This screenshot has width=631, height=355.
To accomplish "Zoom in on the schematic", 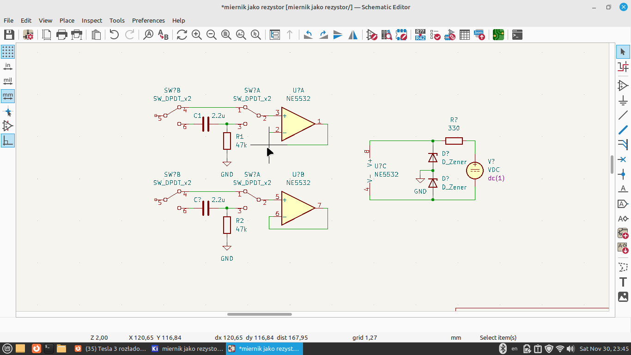I will [x=197, y=35].
